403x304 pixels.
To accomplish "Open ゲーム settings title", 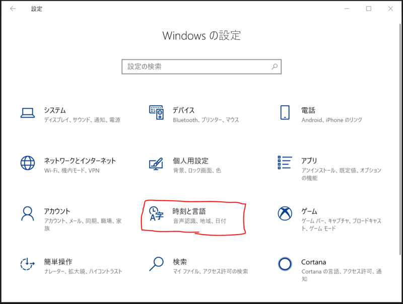I will tap(309, 211).
